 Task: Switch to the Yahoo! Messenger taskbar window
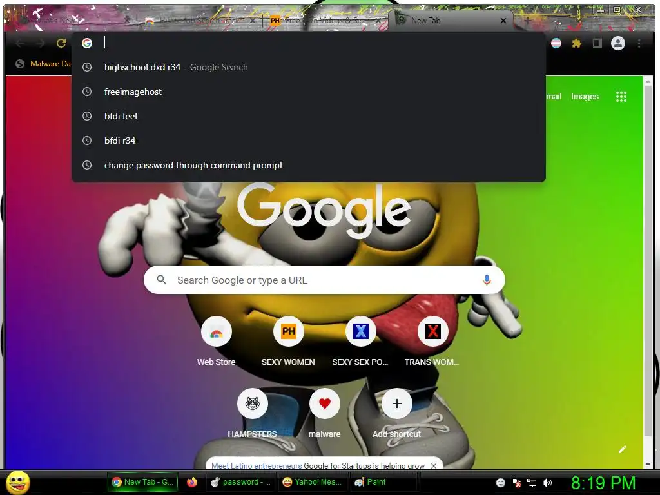click(x=313, y=482)
